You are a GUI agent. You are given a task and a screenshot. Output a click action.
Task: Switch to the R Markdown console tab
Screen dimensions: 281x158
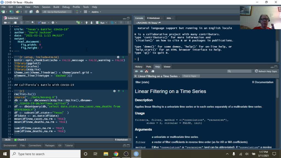coord(153,18)
